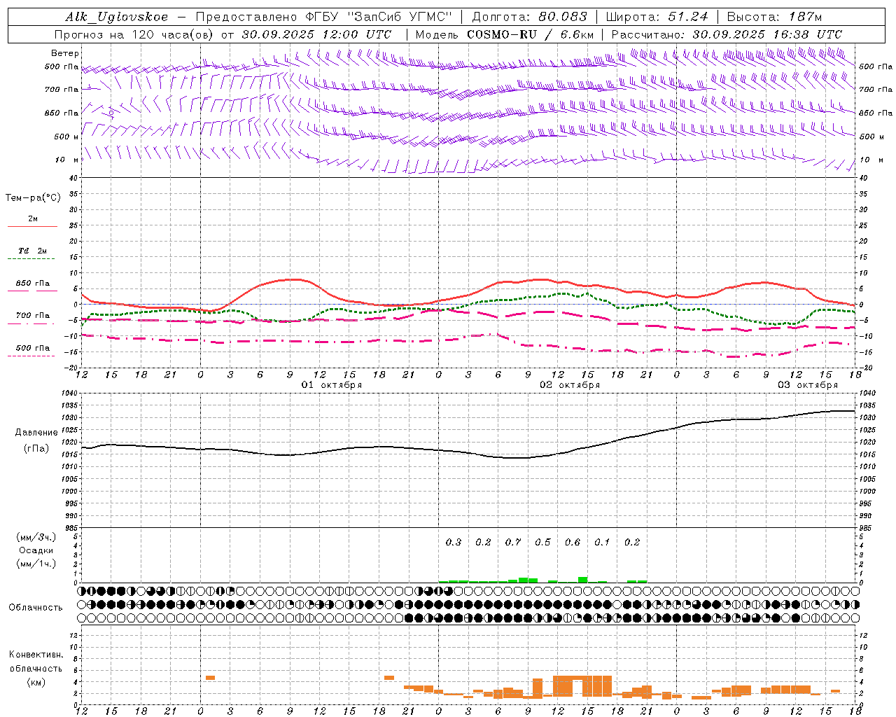Select the 0.6 precipitation amount value
The image size is (896, 717).
tap(573, 542)
